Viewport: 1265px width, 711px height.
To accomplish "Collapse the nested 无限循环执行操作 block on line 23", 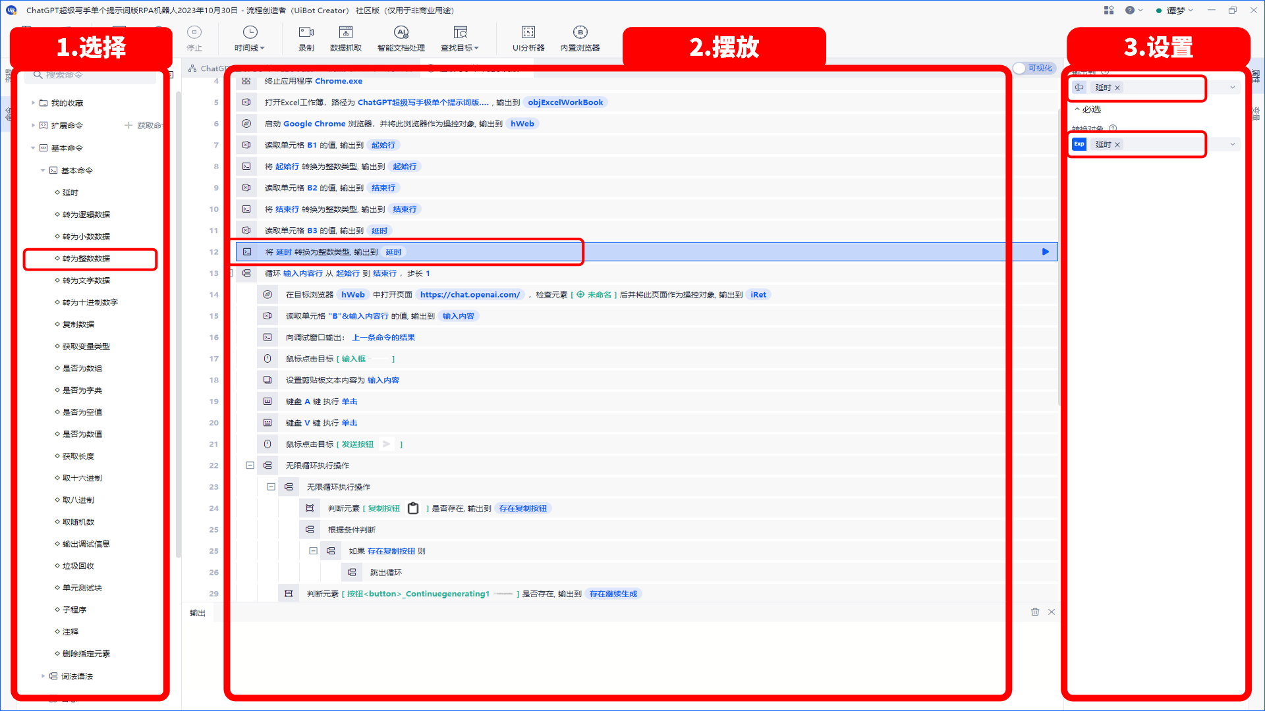I will coord(271,487).
